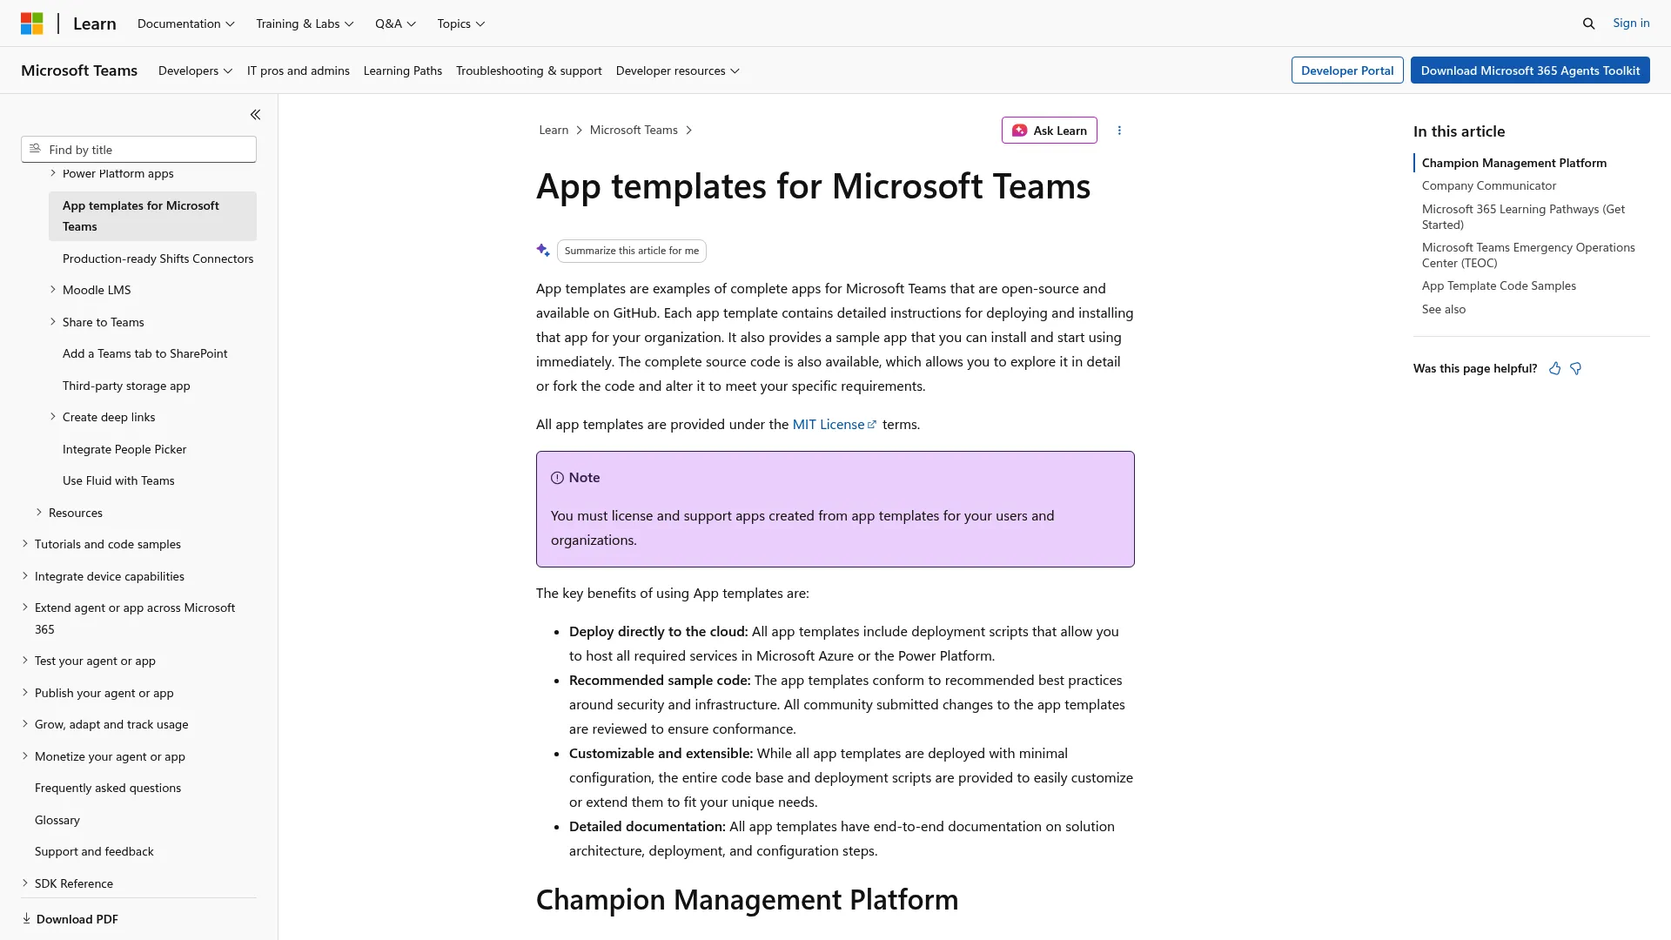Click the thumbs up feedback icon

[1554, 368]
